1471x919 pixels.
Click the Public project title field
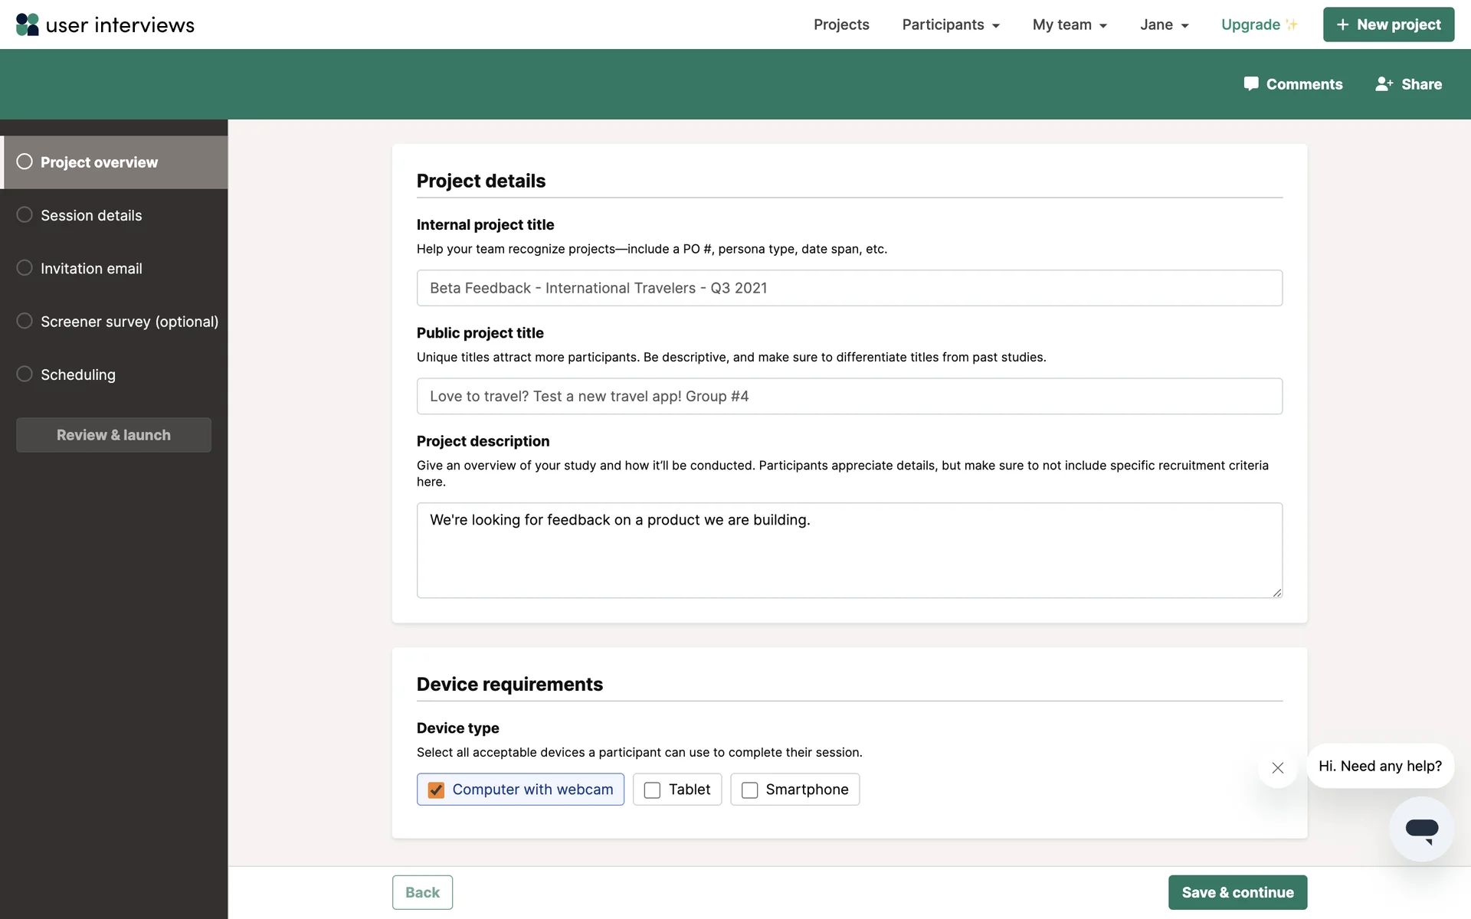pos(849,396)
